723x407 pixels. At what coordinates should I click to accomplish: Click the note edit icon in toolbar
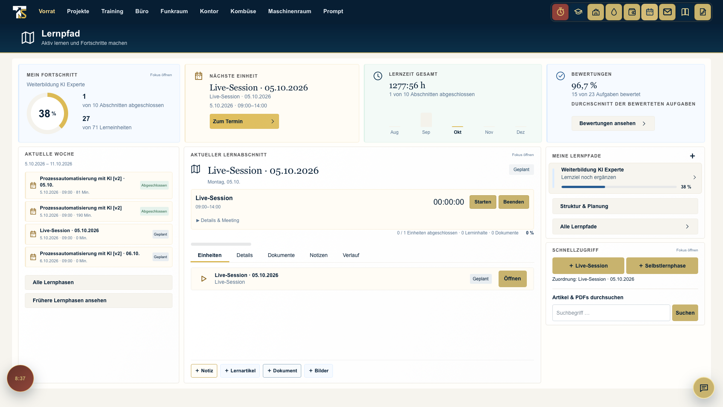coord(703,12)
